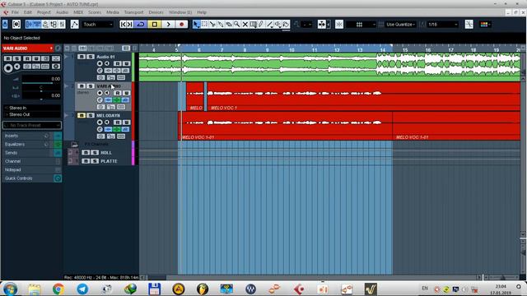Screen dimensions: 527x296
Task: Click the Snap to Zero Crossing icon
Action: 469,24
